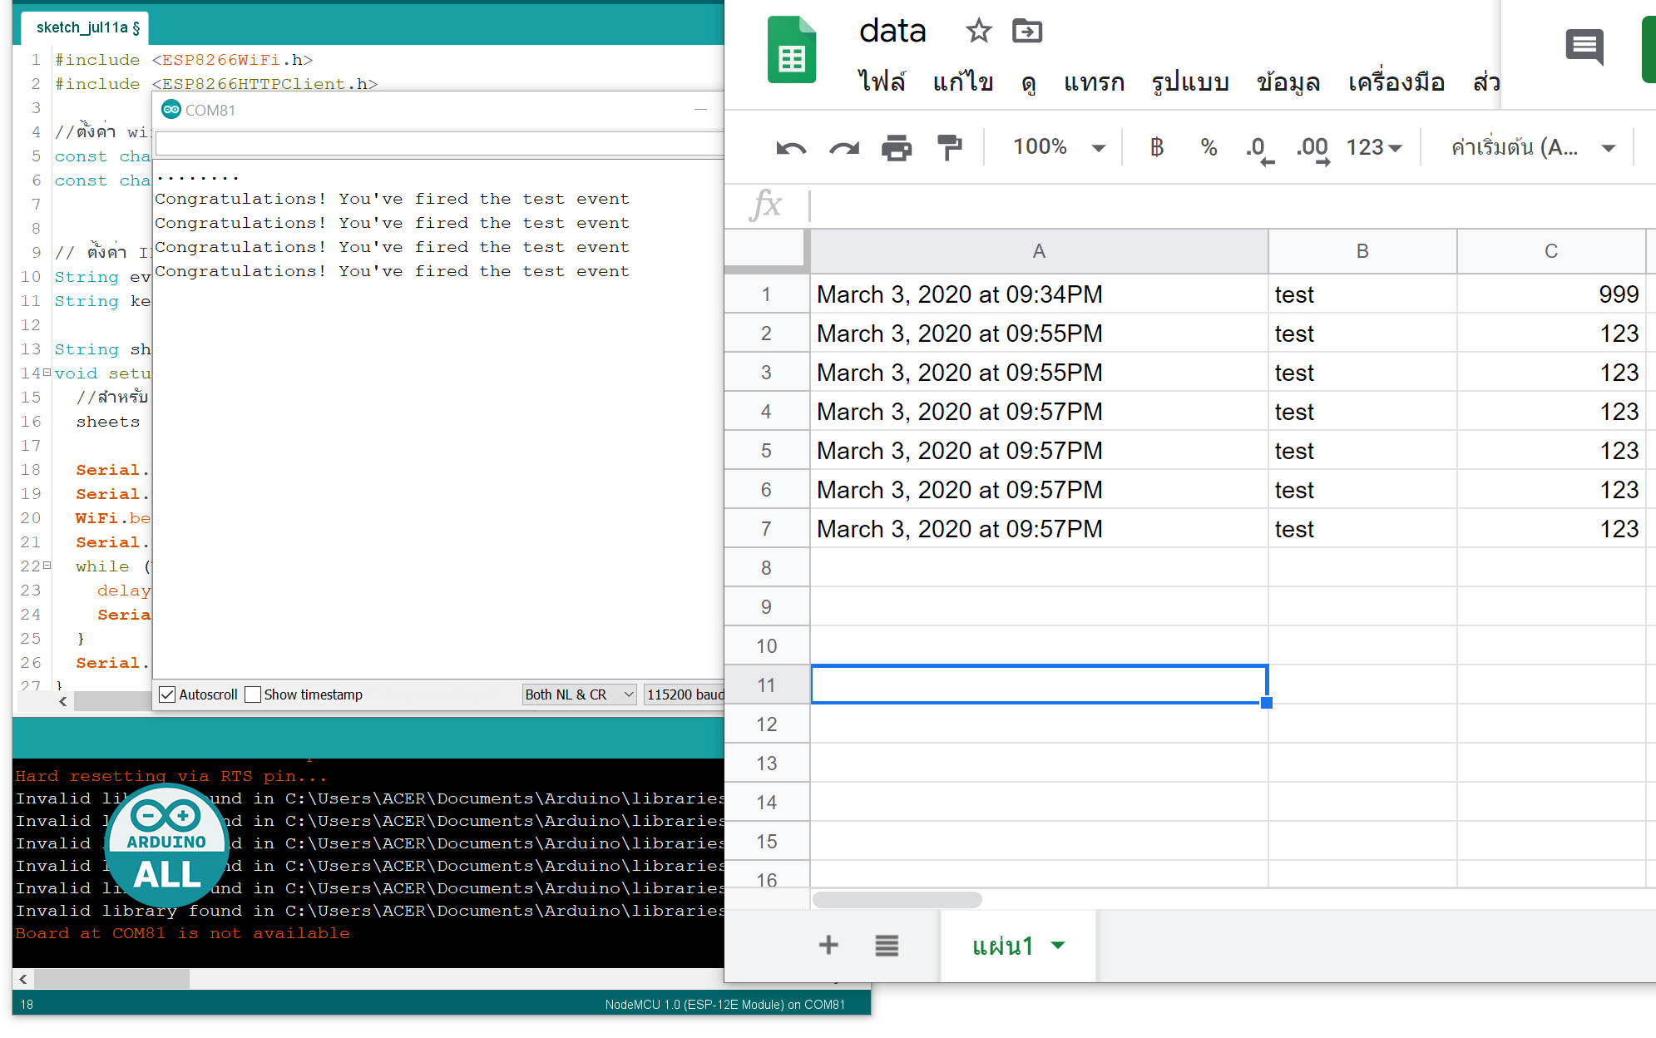The width and height of the screenshot is (1656, 1038).
Task: Click the Sheets horizontal scrollbar thumb
Action: [897, 899]
